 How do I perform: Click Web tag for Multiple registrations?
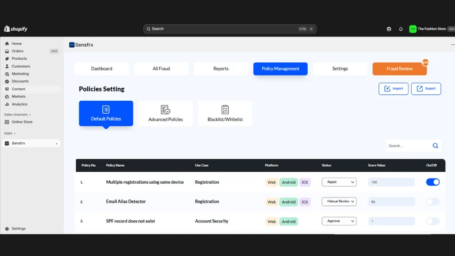click(x=272, y=182)
